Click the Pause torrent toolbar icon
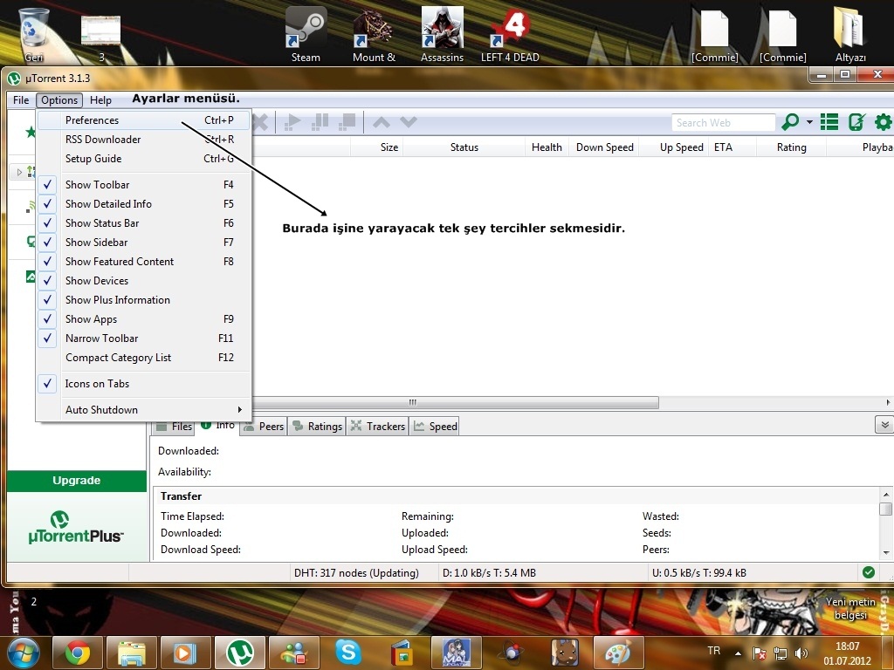This screenshot has width=894, height=670. (x=320, y=121)
